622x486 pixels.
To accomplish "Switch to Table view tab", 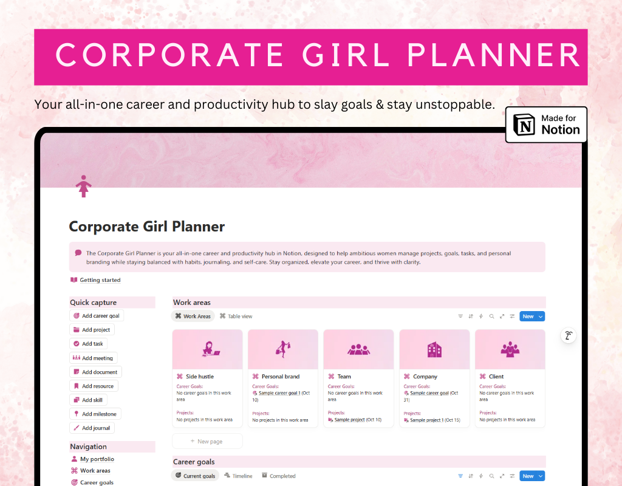I will pyautogui.click(x=236, y=316).
